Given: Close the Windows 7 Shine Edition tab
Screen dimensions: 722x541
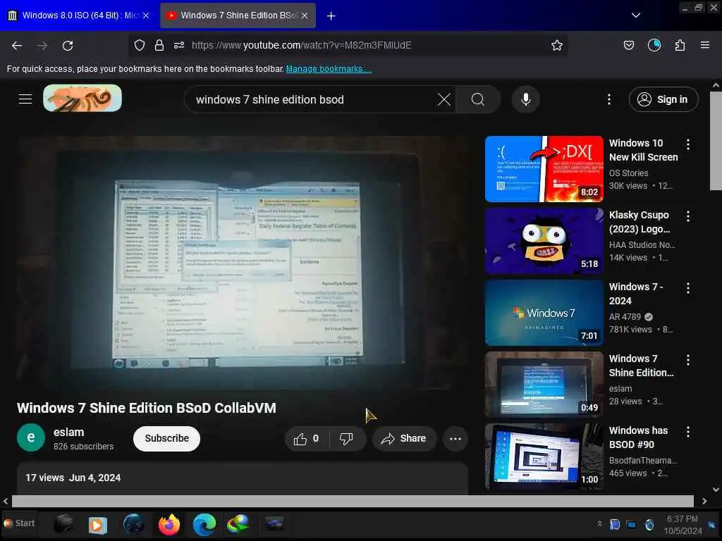Looking at the screenshot, I should pos(305,15).
